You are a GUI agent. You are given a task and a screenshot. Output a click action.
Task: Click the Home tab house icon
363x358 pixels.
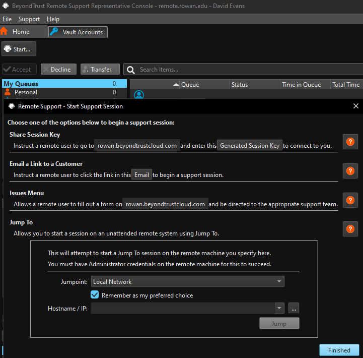pos(5,31)
